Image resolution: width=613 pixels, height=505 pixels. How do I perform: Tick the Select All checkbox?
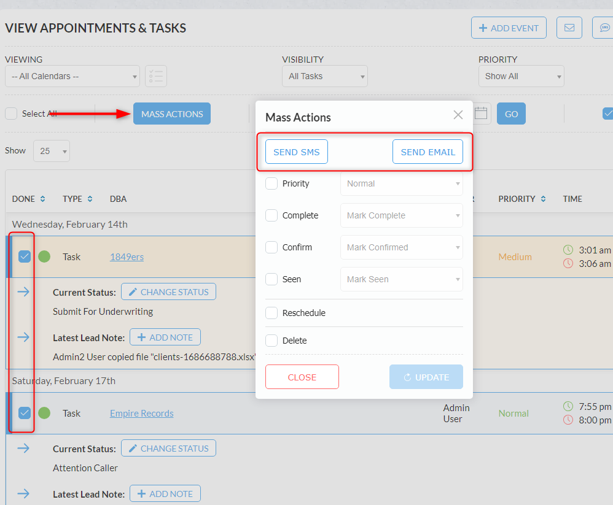coord(11,114)
